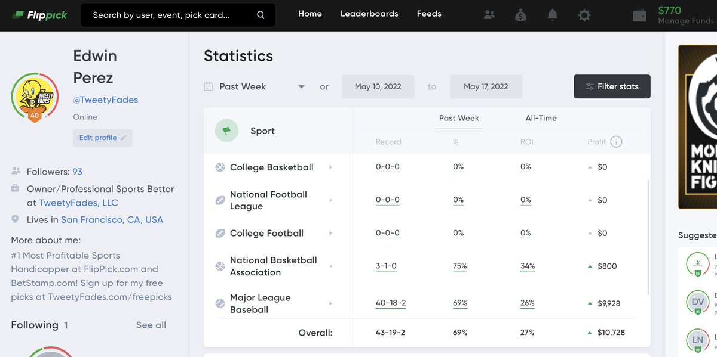Click the DV suggested user avatar
The image size is (717, 357).
(x=698, y=302)
